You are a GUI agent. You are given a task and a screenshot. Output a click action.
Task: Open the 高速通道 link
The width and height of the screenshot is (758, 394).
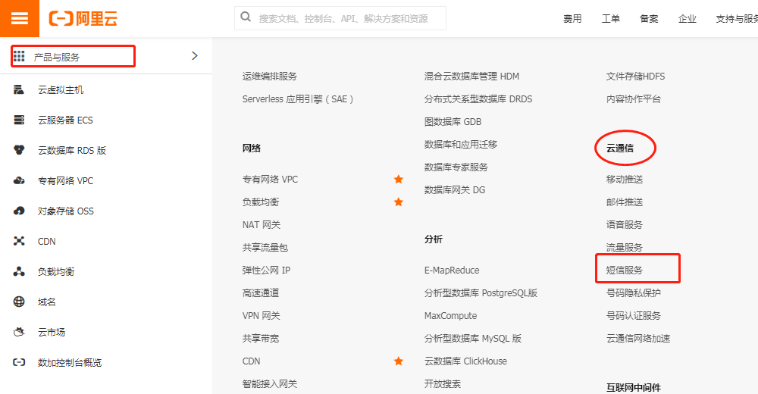[x=261, y=293]
